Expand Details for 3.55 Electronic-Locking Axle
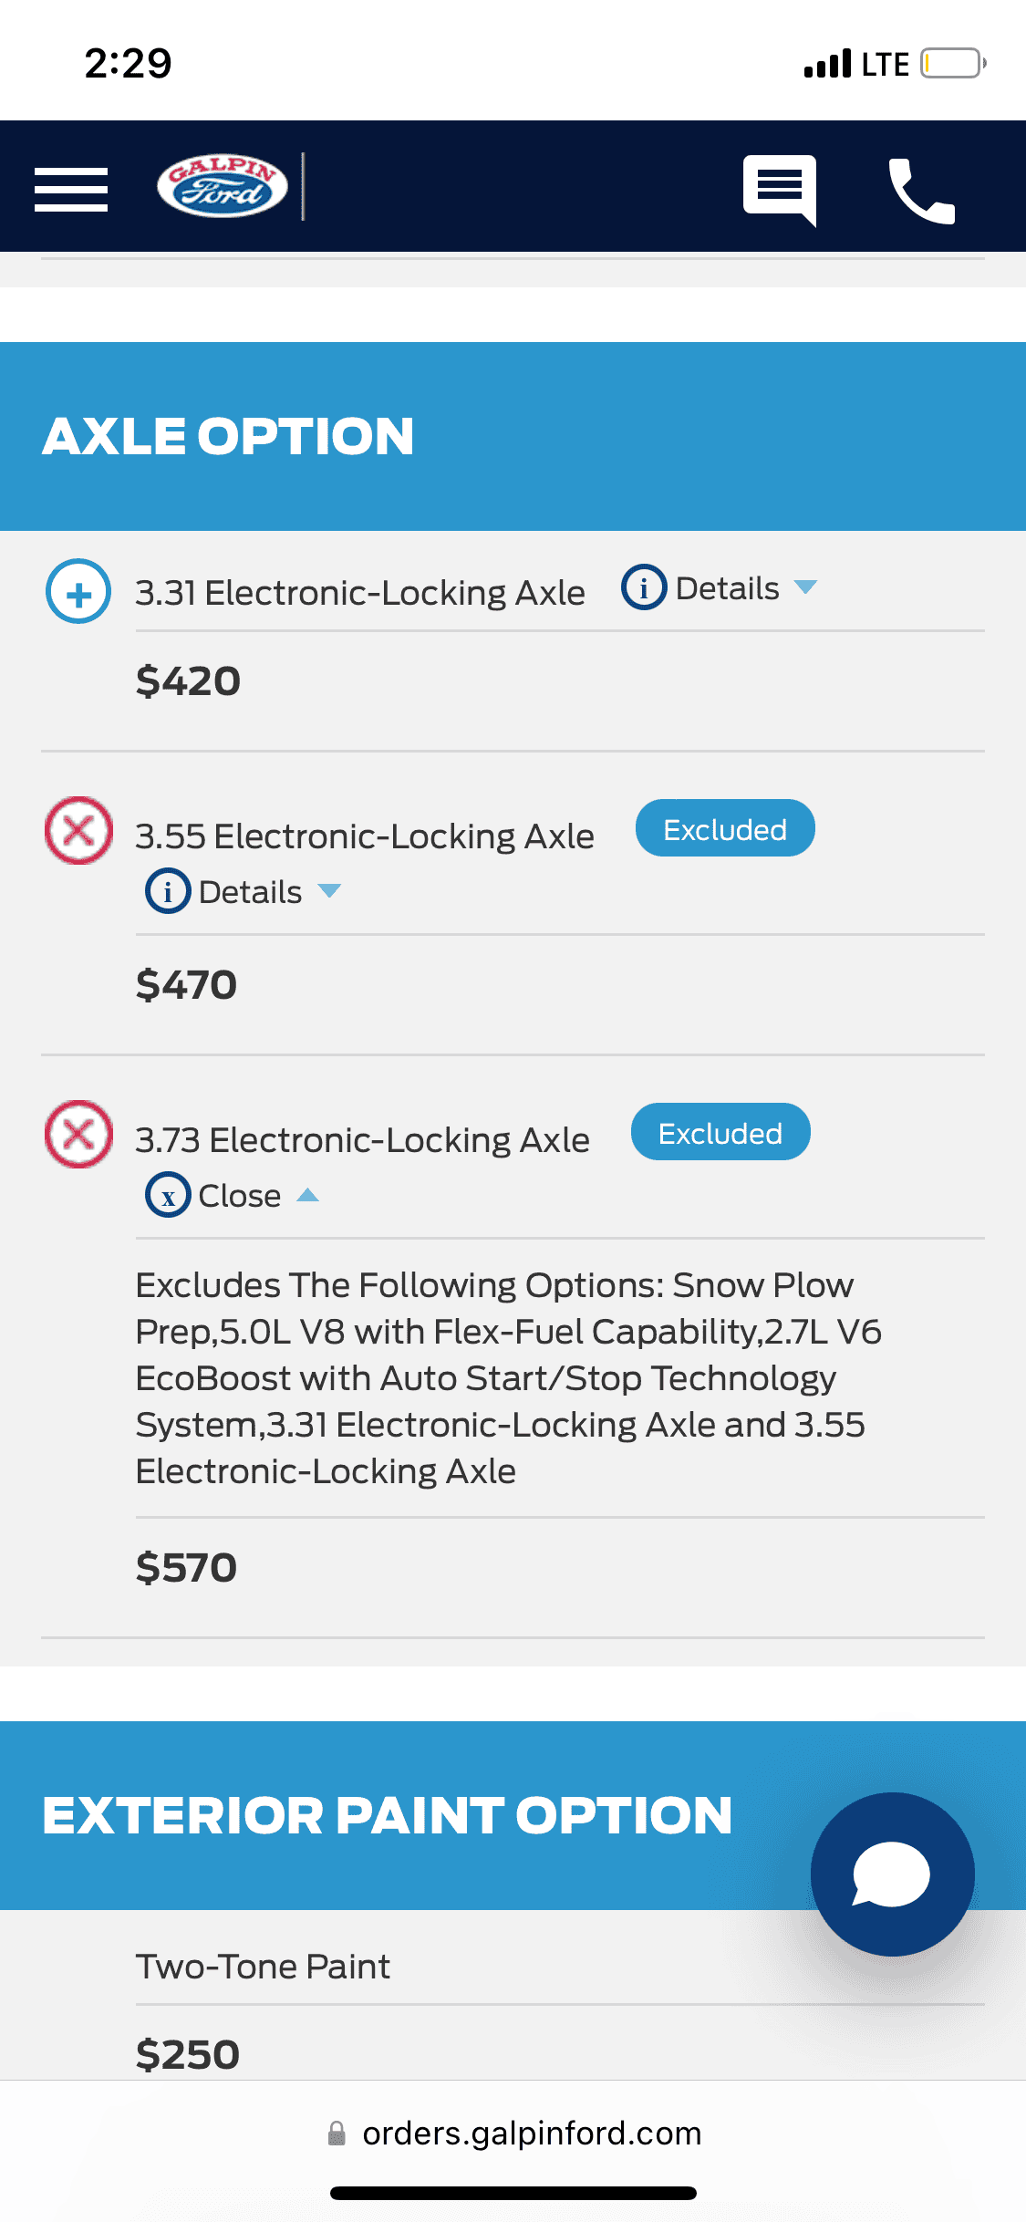 click(x=251, y=892)
